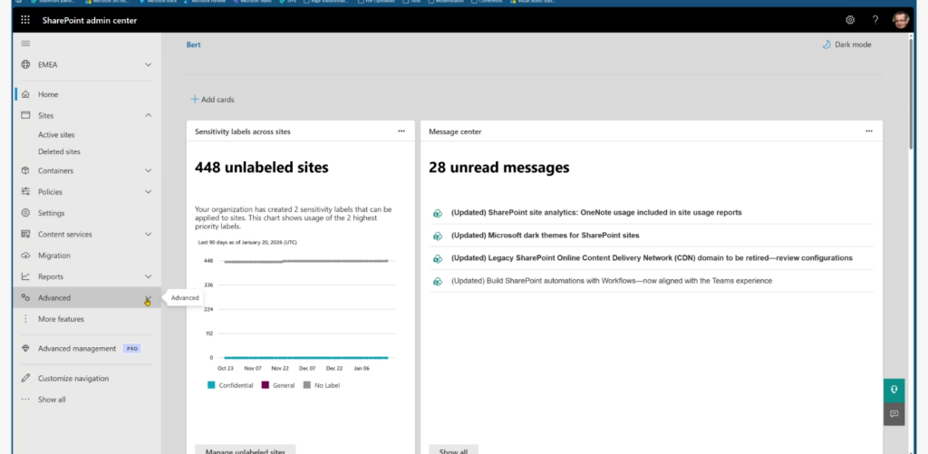Open options menu on Message center card

coord(868,131)
